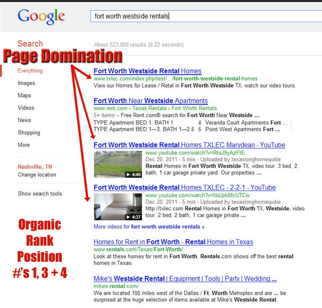Open Mike's Westside Rental result

[x=185, y=279]
